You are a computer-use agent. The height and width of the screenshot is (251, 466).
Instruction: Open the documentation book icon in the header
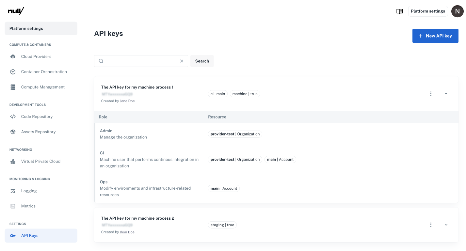tap(399, 11)
